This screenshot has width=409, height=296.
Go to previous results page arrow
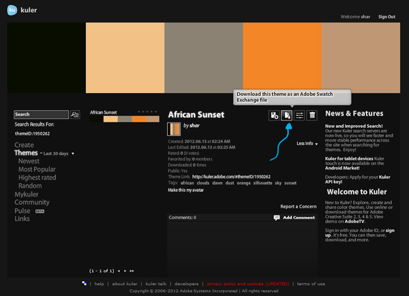coord(119,271)
